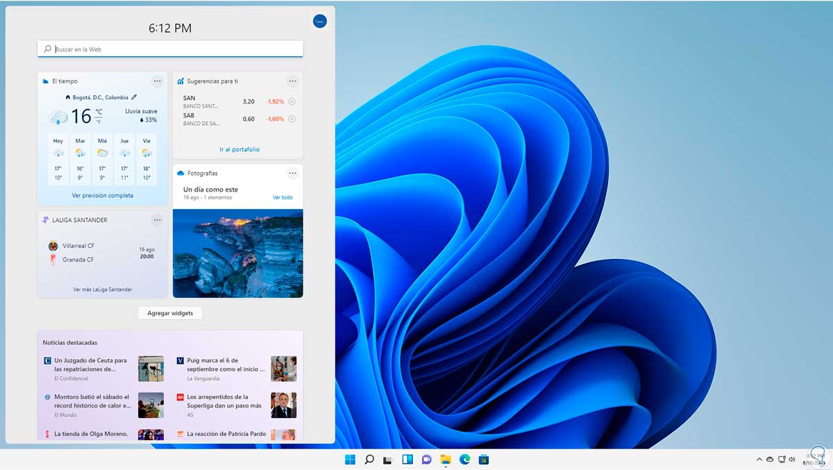Viewport: 833px width, 470px height.
Task: Open Microsoft Store from taskbar
Action: click(484, 460)
